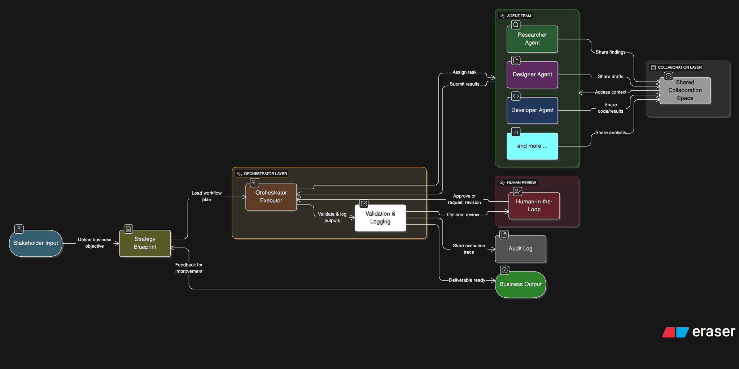Click the user-check icon on Human-in-the-Loop node

coord(518,192)
